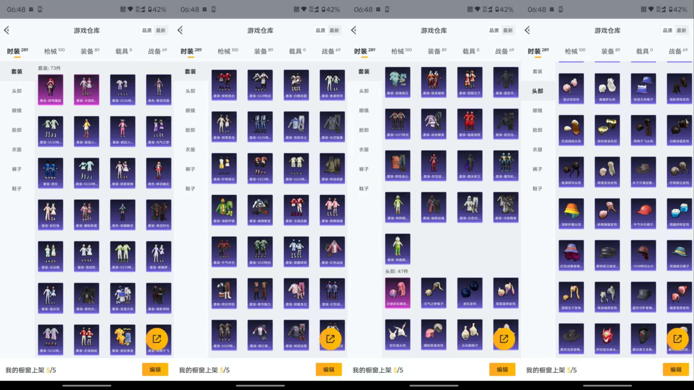Toggle sorting to 最新 newest
The image size is (694, 390).
pyautogui.click(x=161, y=30)
